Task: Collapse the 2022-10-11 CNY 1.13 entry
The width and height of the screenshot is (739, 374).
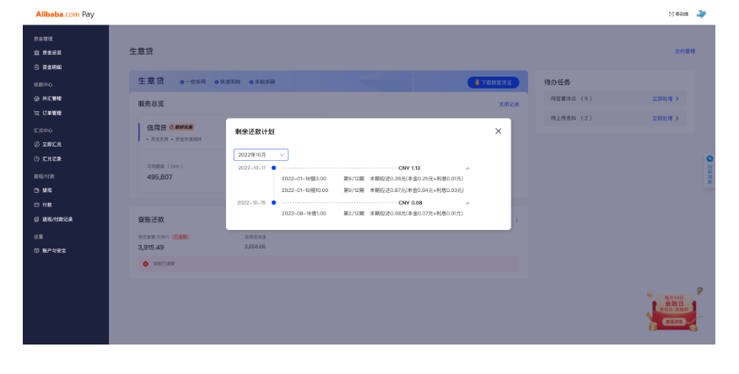Action: coord(467,168)
